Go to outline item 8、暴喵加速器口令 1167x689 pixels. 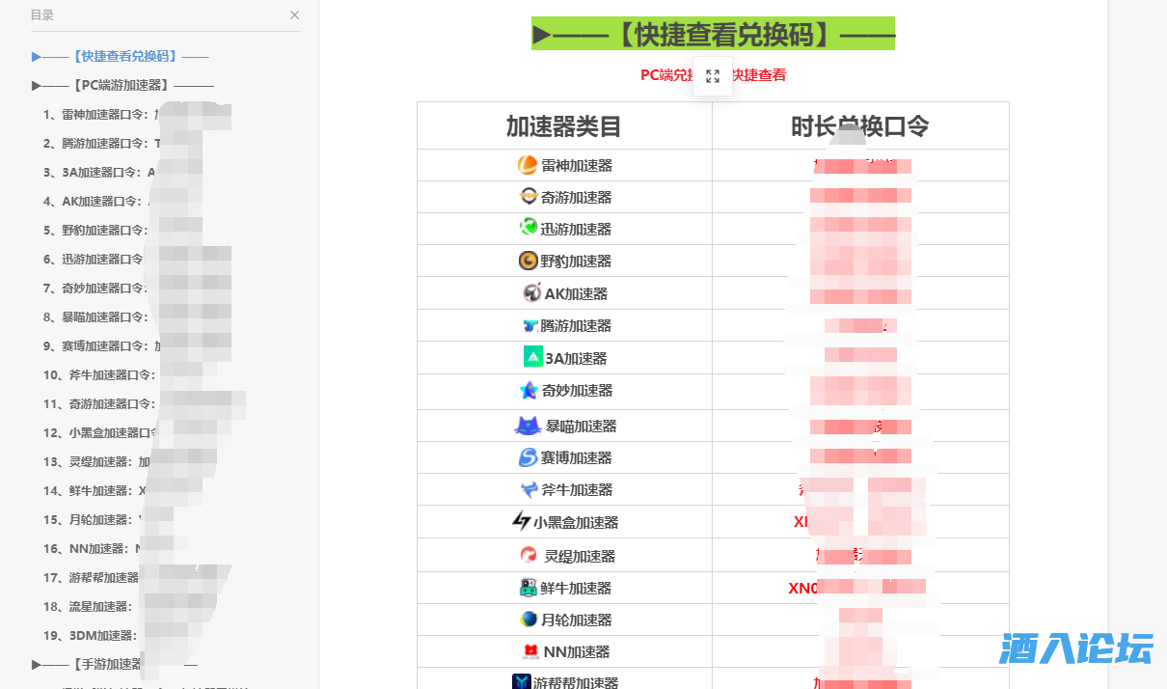96,317
